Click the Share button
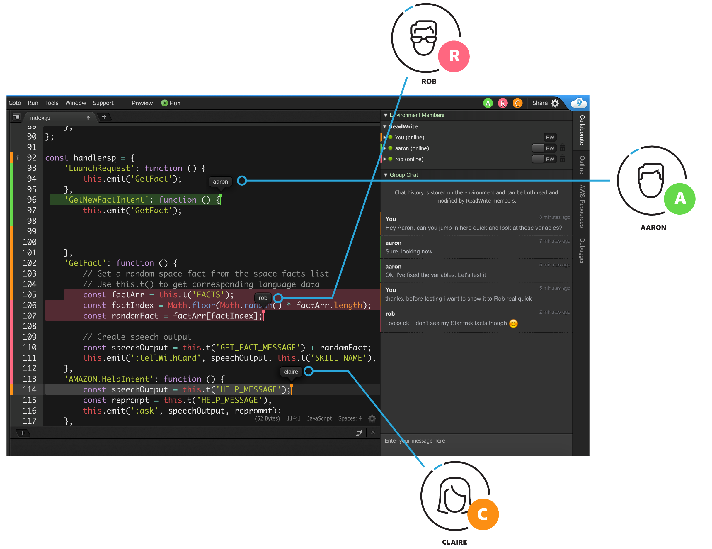The height and width of the screenshot is (549, 712). 541,103
